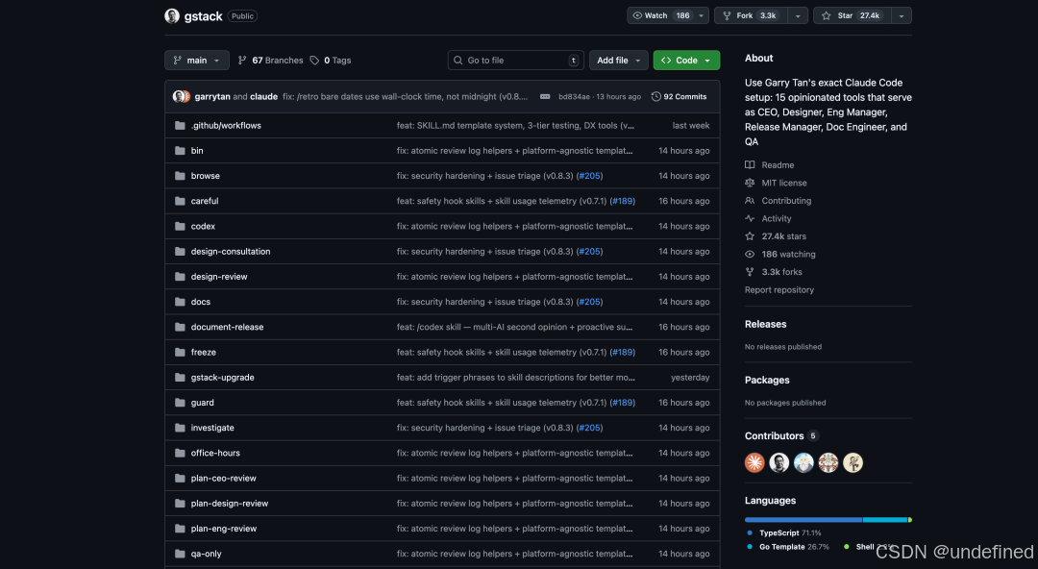
Task: Open the plan-ceo-review folder
Action: (x=224, y=478)
